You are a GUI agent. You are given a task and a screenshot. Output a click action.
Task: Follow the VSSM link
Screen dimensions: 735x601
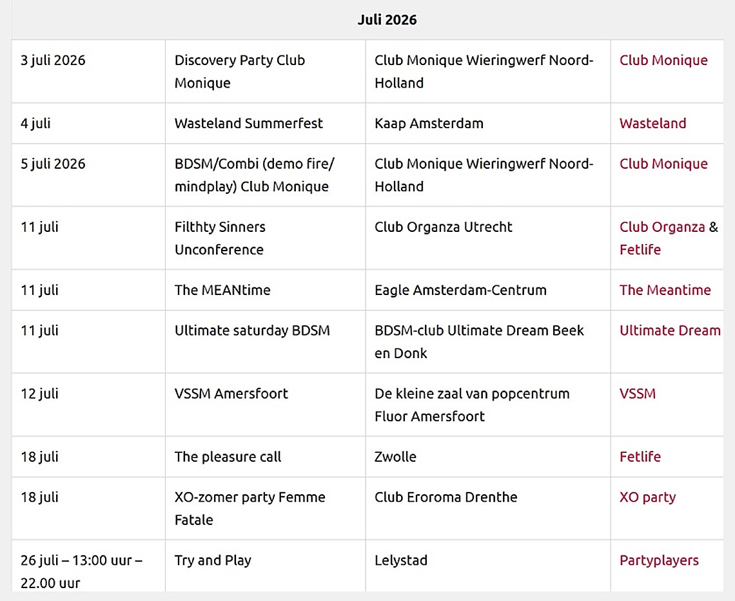point(637,394)
